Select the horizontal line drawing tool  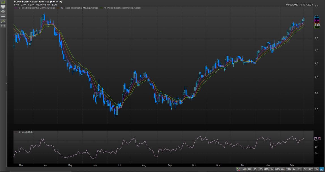tap(3, 16)
